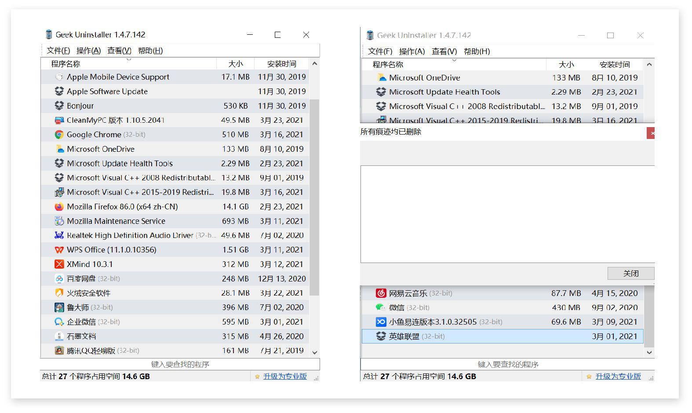
Task: Open 帮助(H) menu in left window
Action: pyautogui.click(x=150, y=51)
